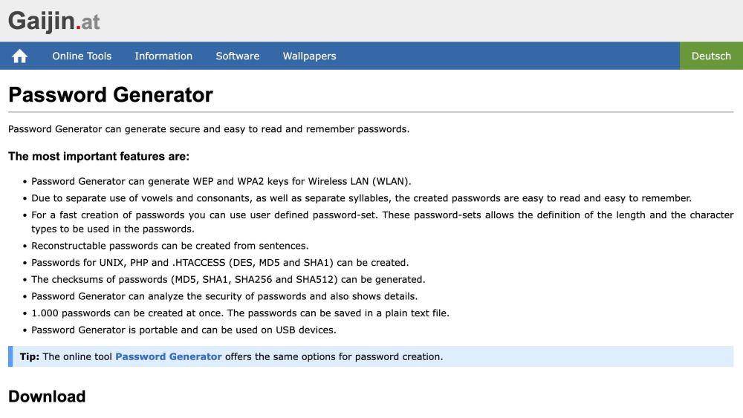Open the Wallpapers section
This screenshot has width=743, height=418.
(x=309, y=56)
